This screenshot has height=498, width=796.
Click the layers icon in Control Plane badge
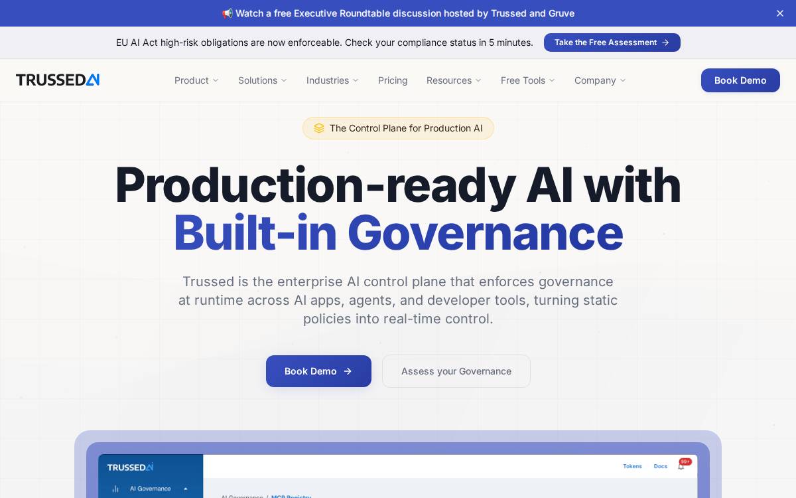[319, 128]
